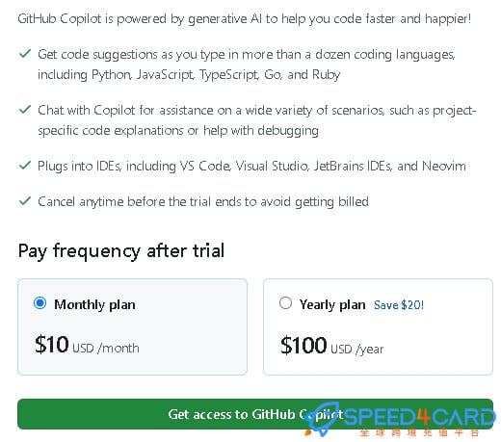This screenshot has height=442, width=501.
Task: Click the checkmark beside "Chat with Copilot"
Action: point(25,110)
